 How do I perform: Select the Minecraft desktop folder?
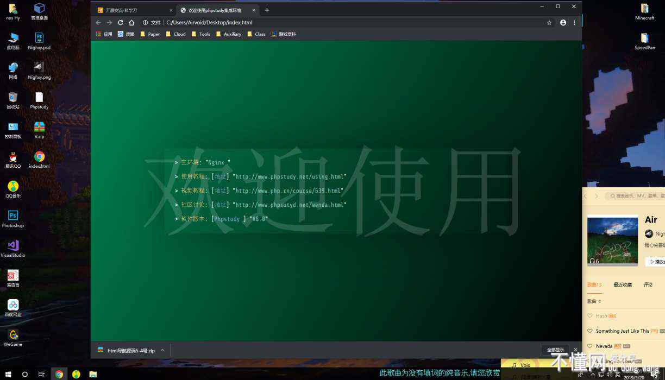pos(644,11)
